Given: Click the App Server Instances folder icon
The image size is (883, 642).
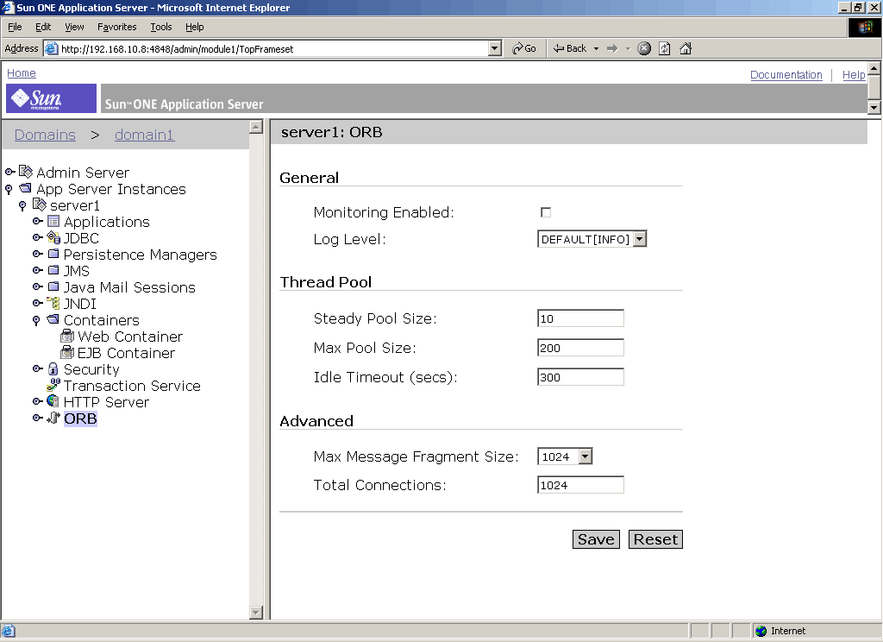Looking at the screenshot, I should 26,188.
